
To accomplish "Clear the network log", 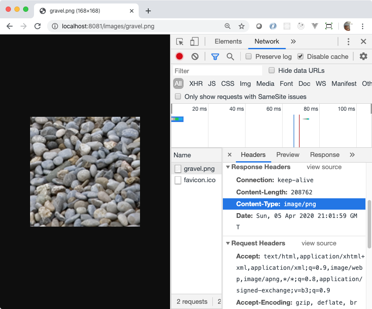I will coord(195,57).
